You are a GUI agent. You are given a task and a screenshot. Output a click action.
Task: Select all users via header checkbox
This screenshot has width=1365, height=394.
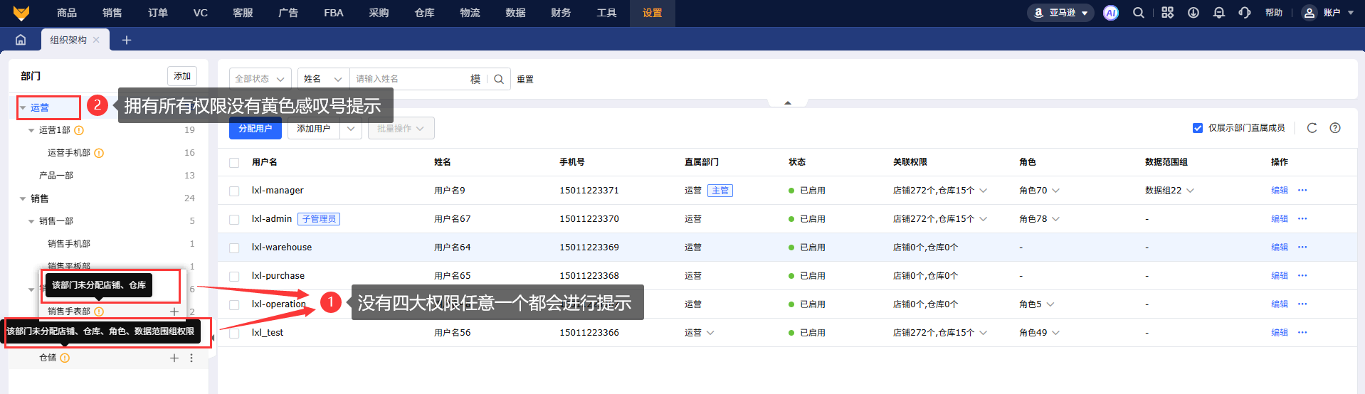pos(234,162)
